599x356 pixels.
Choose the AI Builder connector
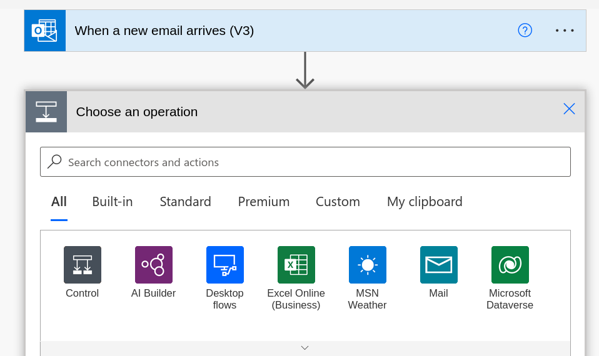click(154, 265)
